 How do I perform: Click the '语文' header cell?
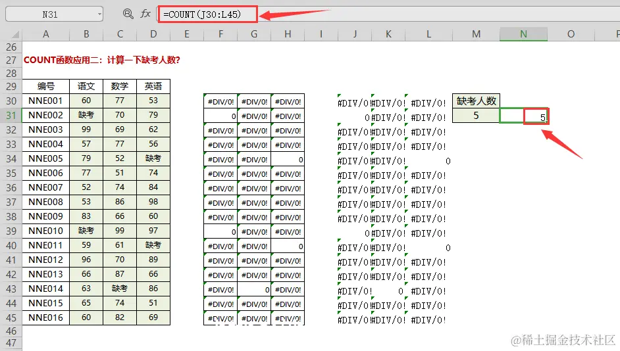86,86
